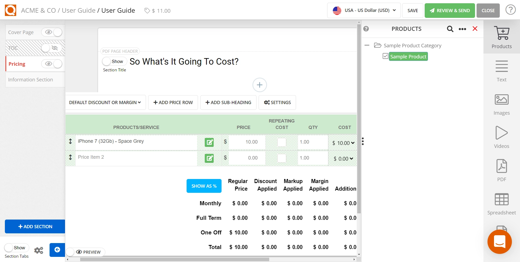Toggle Cover Page visibility switch

pos(52,32)
